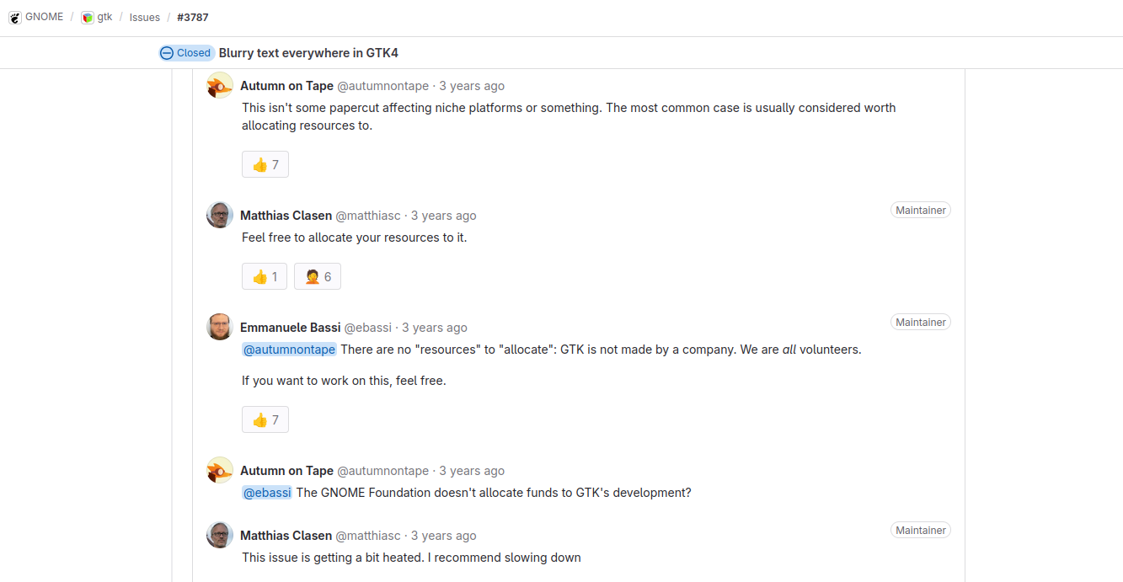
Task: Click the Maintainer badge next to Emmanuele Bassi
Action: click(920, 323)
